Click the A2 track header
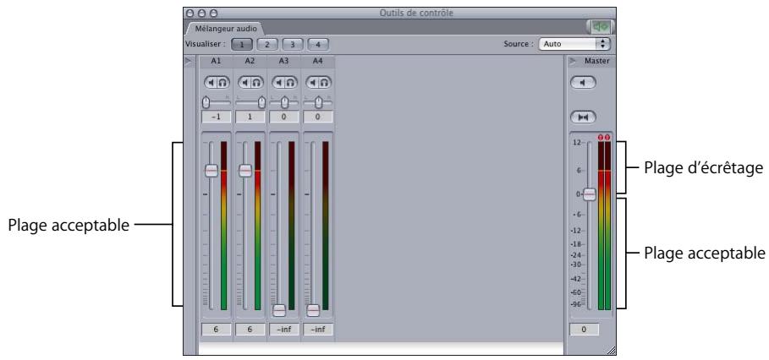Screen dimensions: 769x360 250,61
